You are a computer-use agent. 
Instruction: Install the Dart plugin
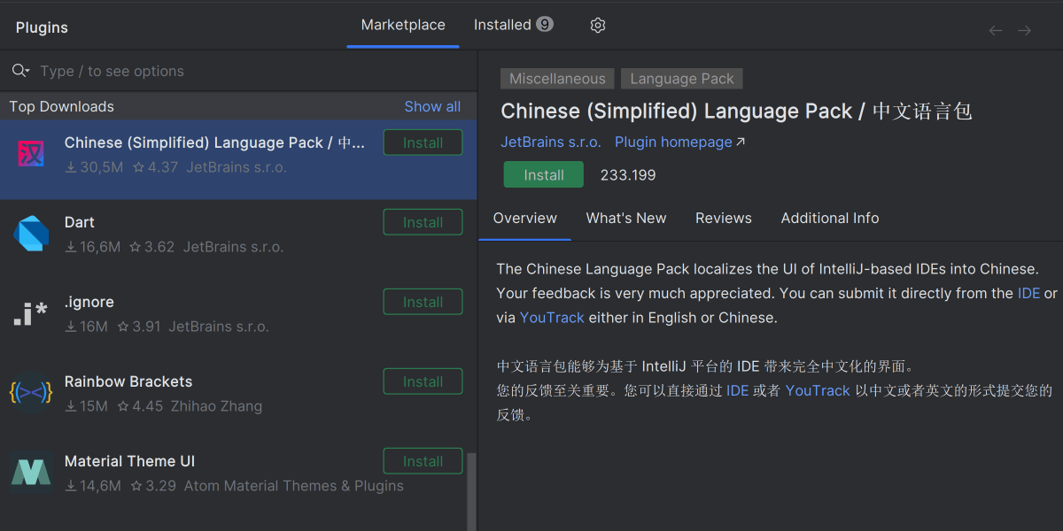pos(423,222)
